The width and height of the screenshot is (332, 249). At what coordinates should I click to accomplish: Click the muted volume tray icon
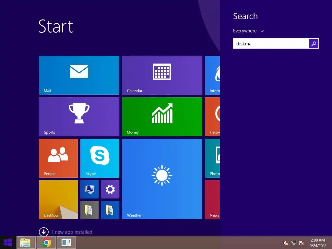[286, 243]
